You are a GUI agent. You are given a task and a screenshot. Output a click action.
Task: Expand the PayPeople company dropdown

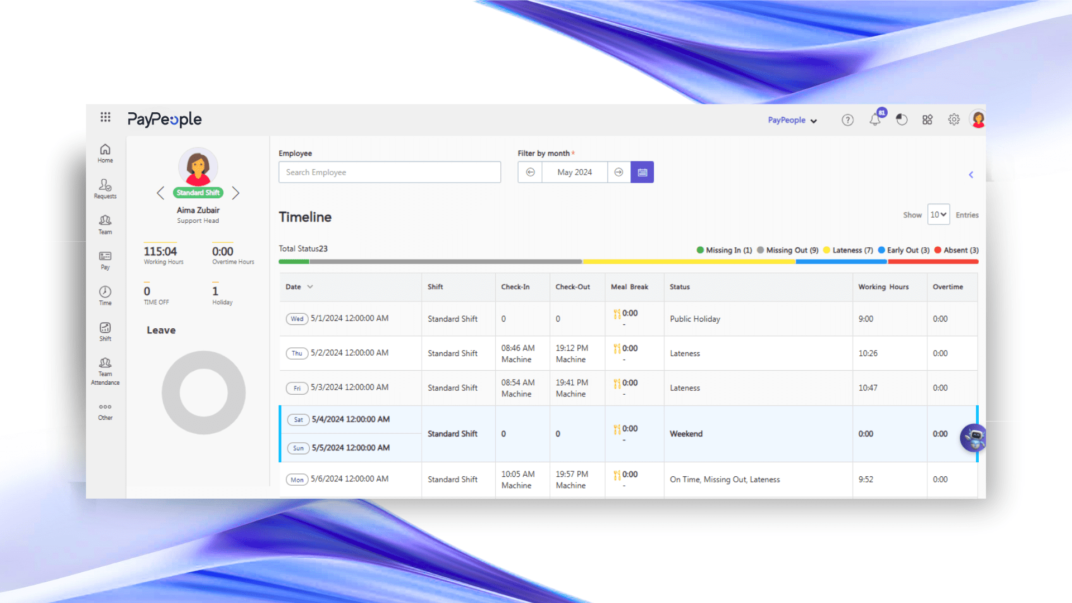click(792, 120)
